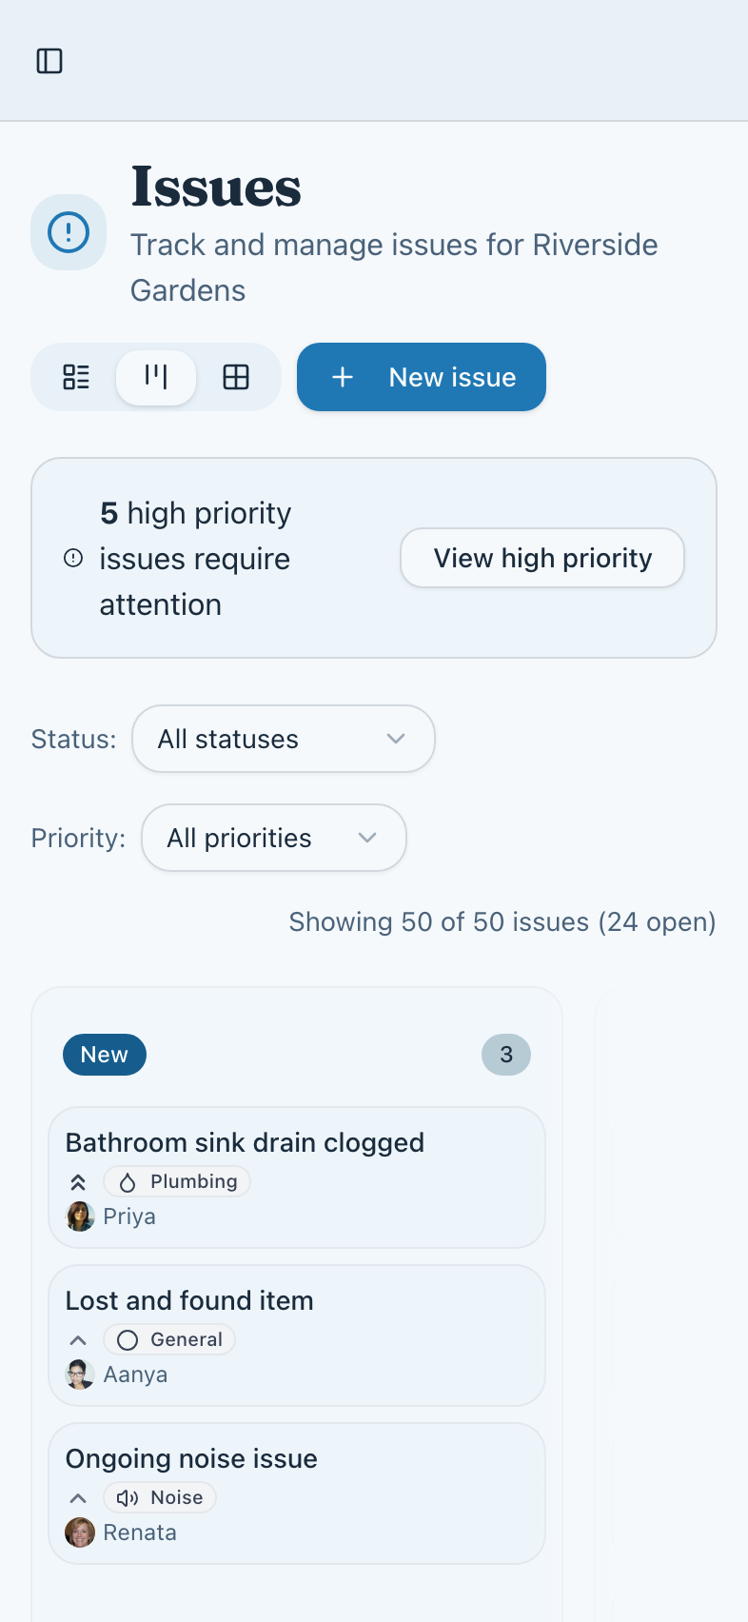This screenshot has height=1622, width=748.
Task: Click Priya's avatar thumbnail
Action: [80, 1216]
